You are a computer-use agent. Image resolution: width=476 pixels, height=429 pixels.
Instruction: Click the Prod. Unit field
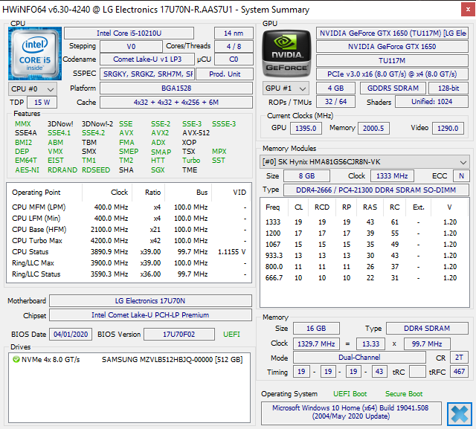[x=225, y=74]
